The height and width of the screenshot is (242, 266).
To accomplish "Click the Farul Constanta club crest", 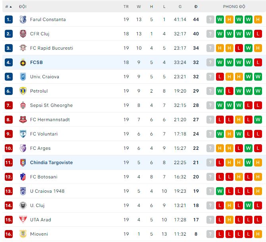I will click(23, 19).
